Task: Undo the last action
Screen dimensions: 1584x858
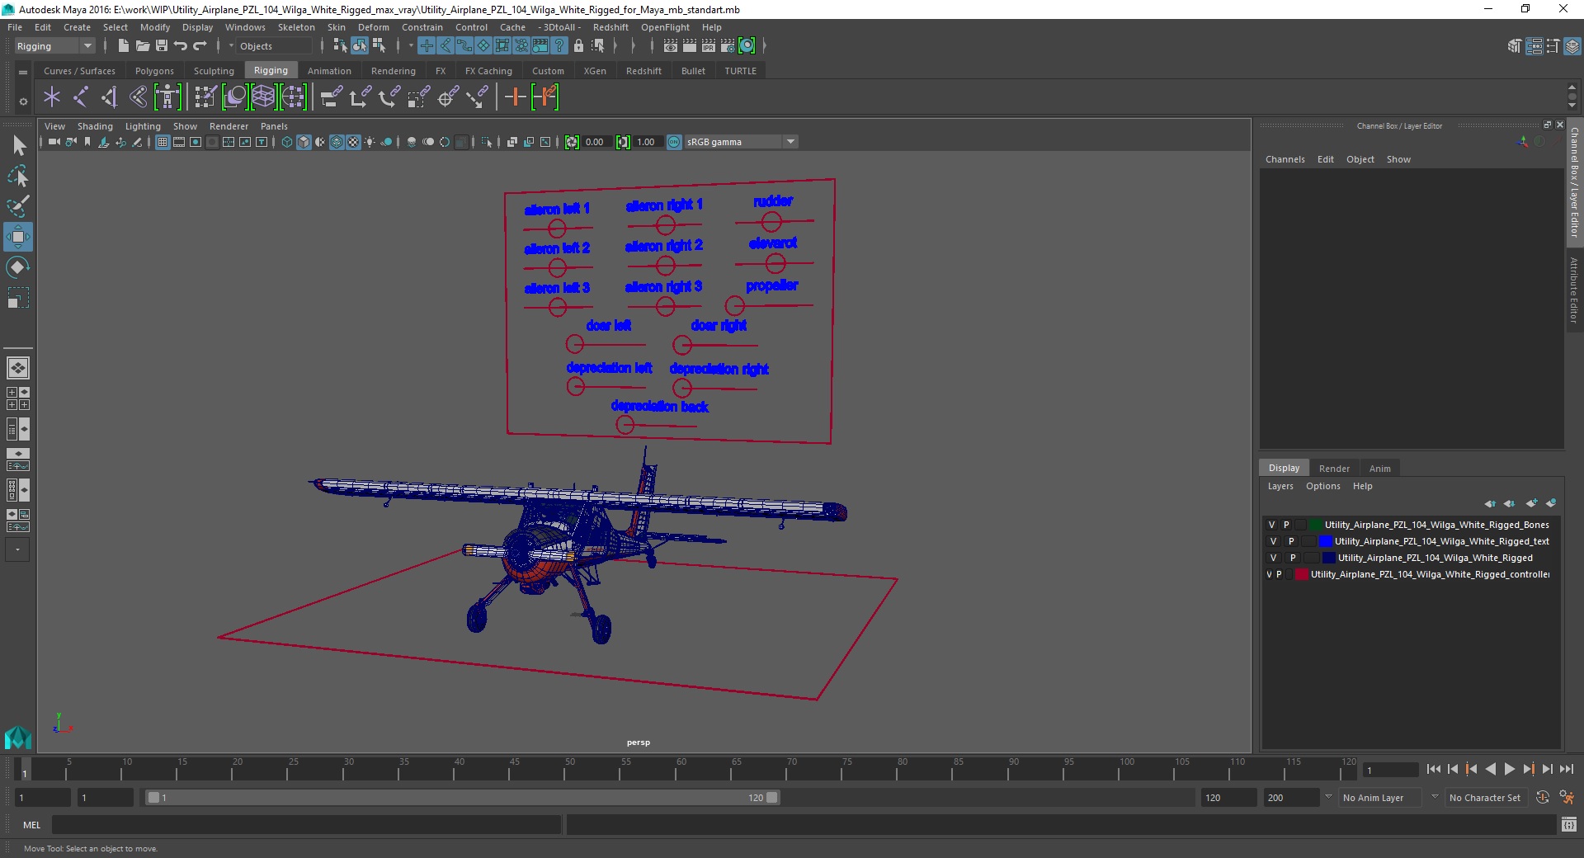Action: point(180,46)
